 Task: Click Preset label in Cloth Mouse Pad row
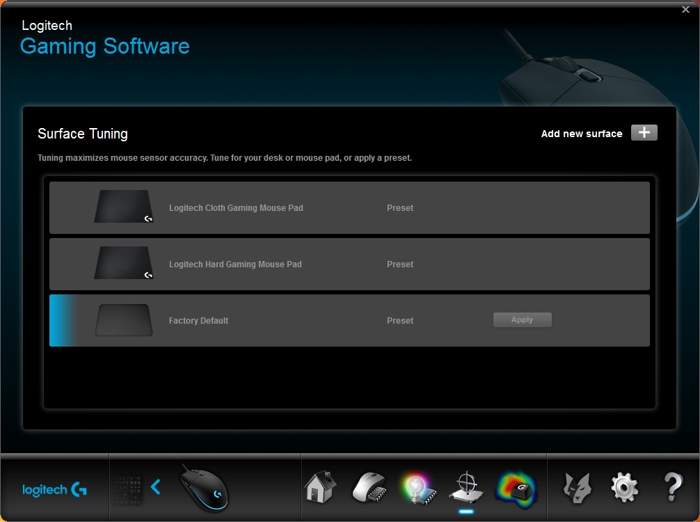tap(400, 207)
